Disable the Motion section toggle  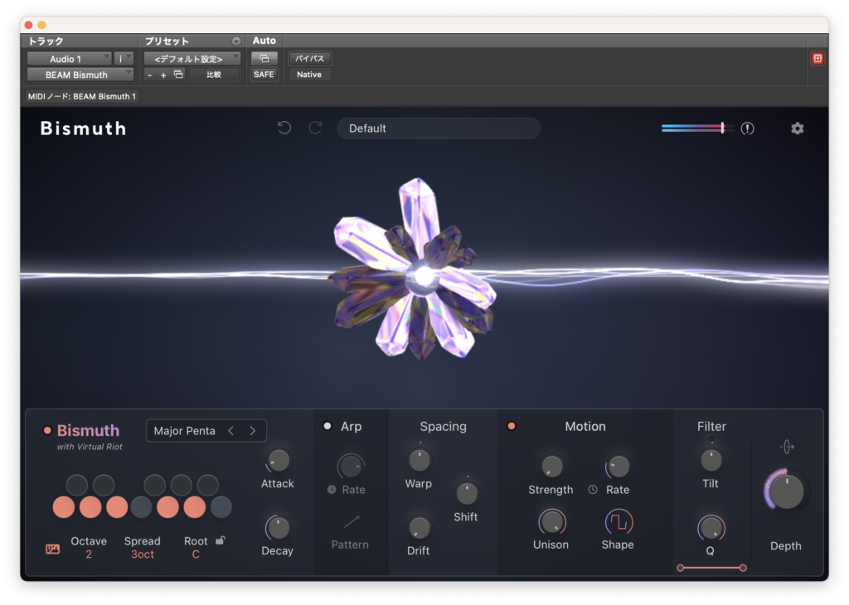(x=511, y=426)
